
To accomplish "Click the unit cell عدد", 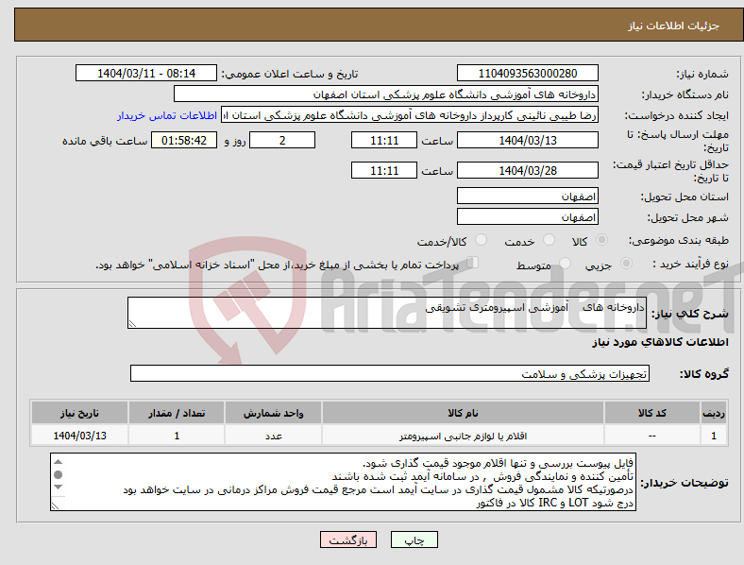I will coord(273,436).
